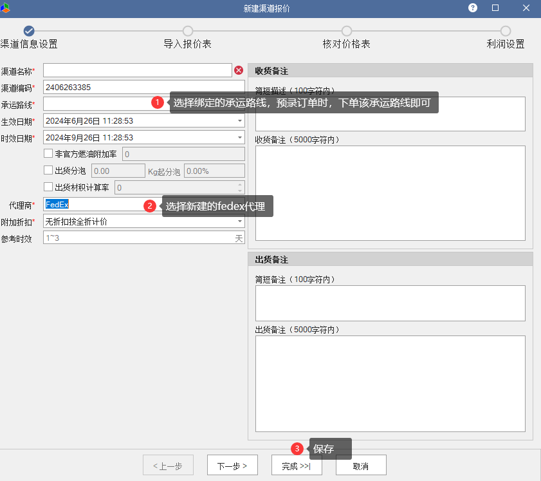Click the 完成 button to save
Screen dimensions: 541x481
(297, 466)
